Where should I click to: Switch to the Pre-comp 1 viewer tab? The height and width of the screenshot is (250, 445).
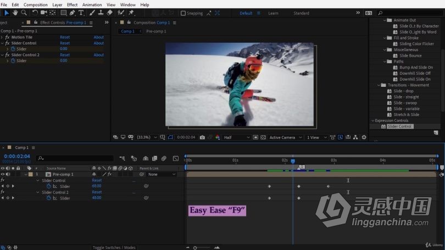(x=156, y=31)
